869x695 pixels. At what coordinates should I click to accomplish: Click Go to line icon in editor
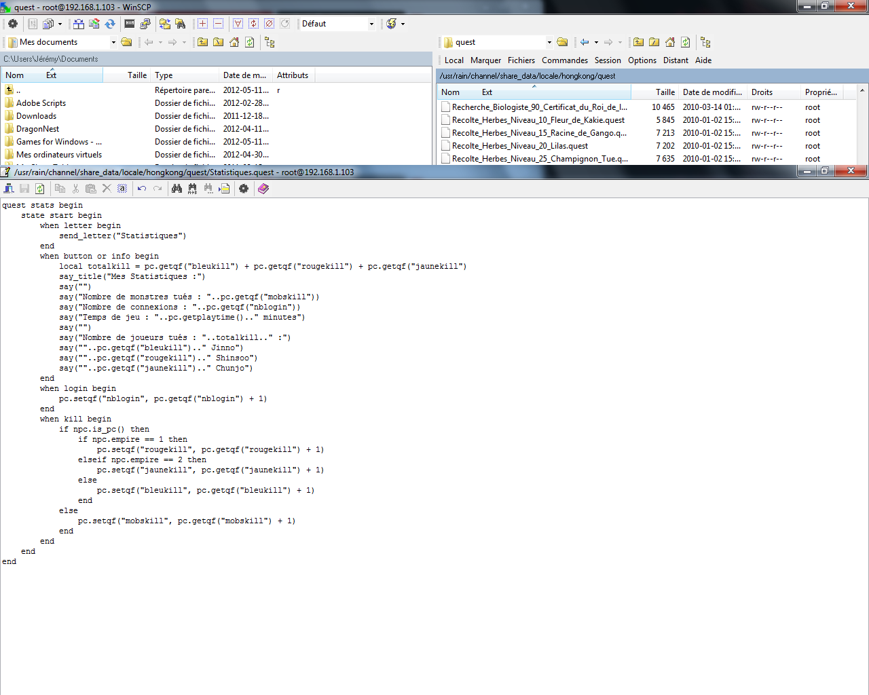point(224,189)
